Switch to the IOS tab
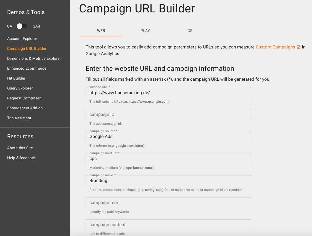This screenshot has width=312, height=236. click(x=189, y=31)
